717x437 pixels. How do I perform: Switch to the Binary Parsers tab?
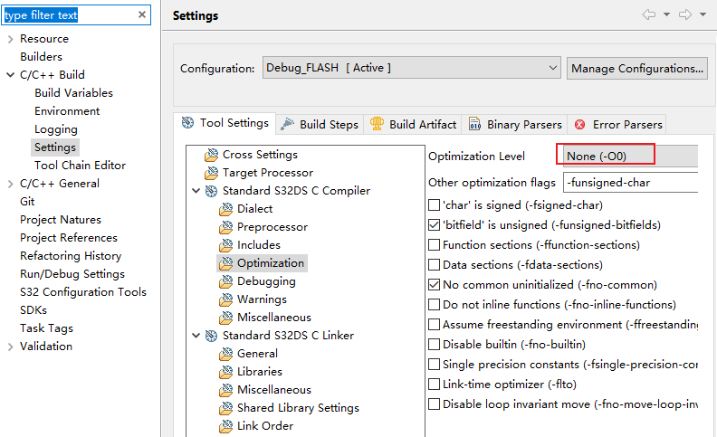click(x=515, y=124)
